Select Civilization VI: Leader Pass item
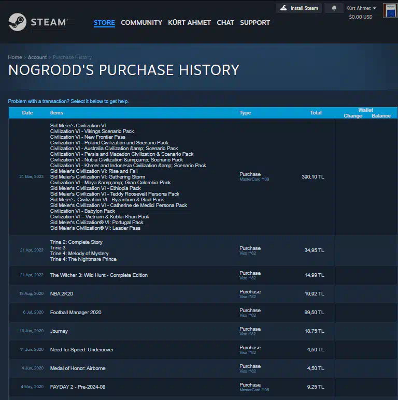Image resolution: width=398 pixels, height=400 pixels. click(95, 228)
